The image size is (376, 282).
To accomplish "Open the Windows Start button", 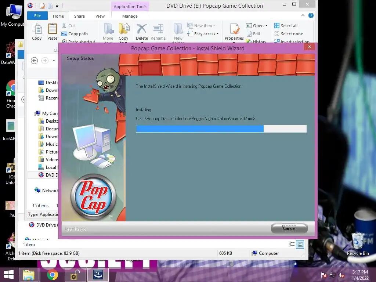I will click(x=9, y=275).
